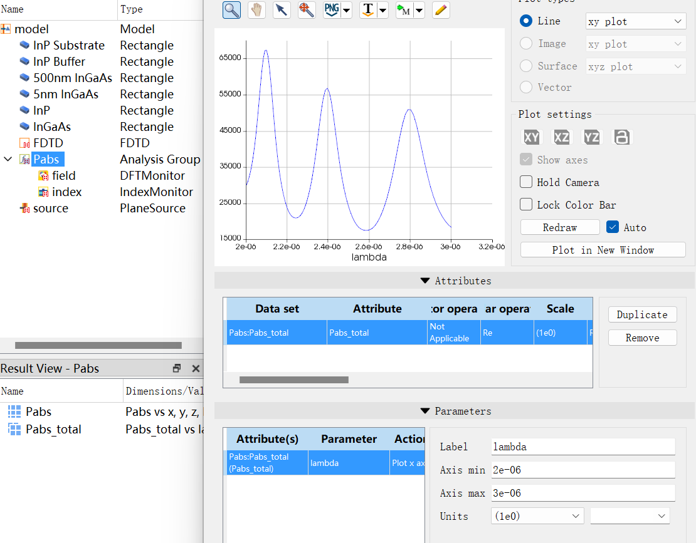Choose the arrow pointer tool

(282, 10)
